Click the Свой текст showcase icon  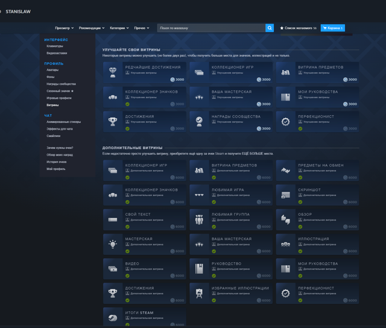113,219
